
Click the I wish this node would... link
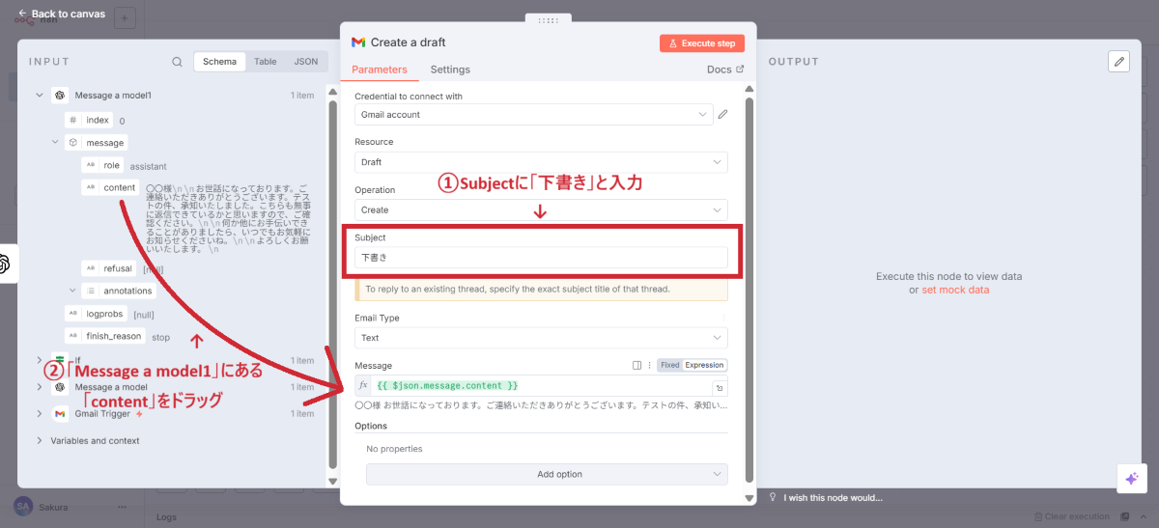click(x=834, y=498)
